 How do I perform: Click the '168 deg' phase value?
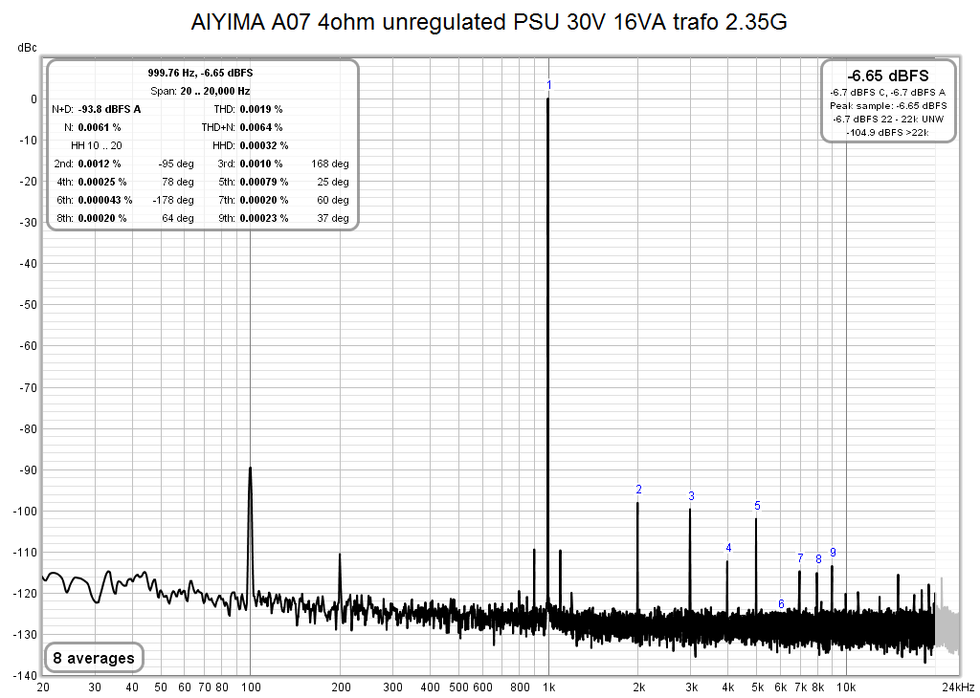(x=330, y=164)
